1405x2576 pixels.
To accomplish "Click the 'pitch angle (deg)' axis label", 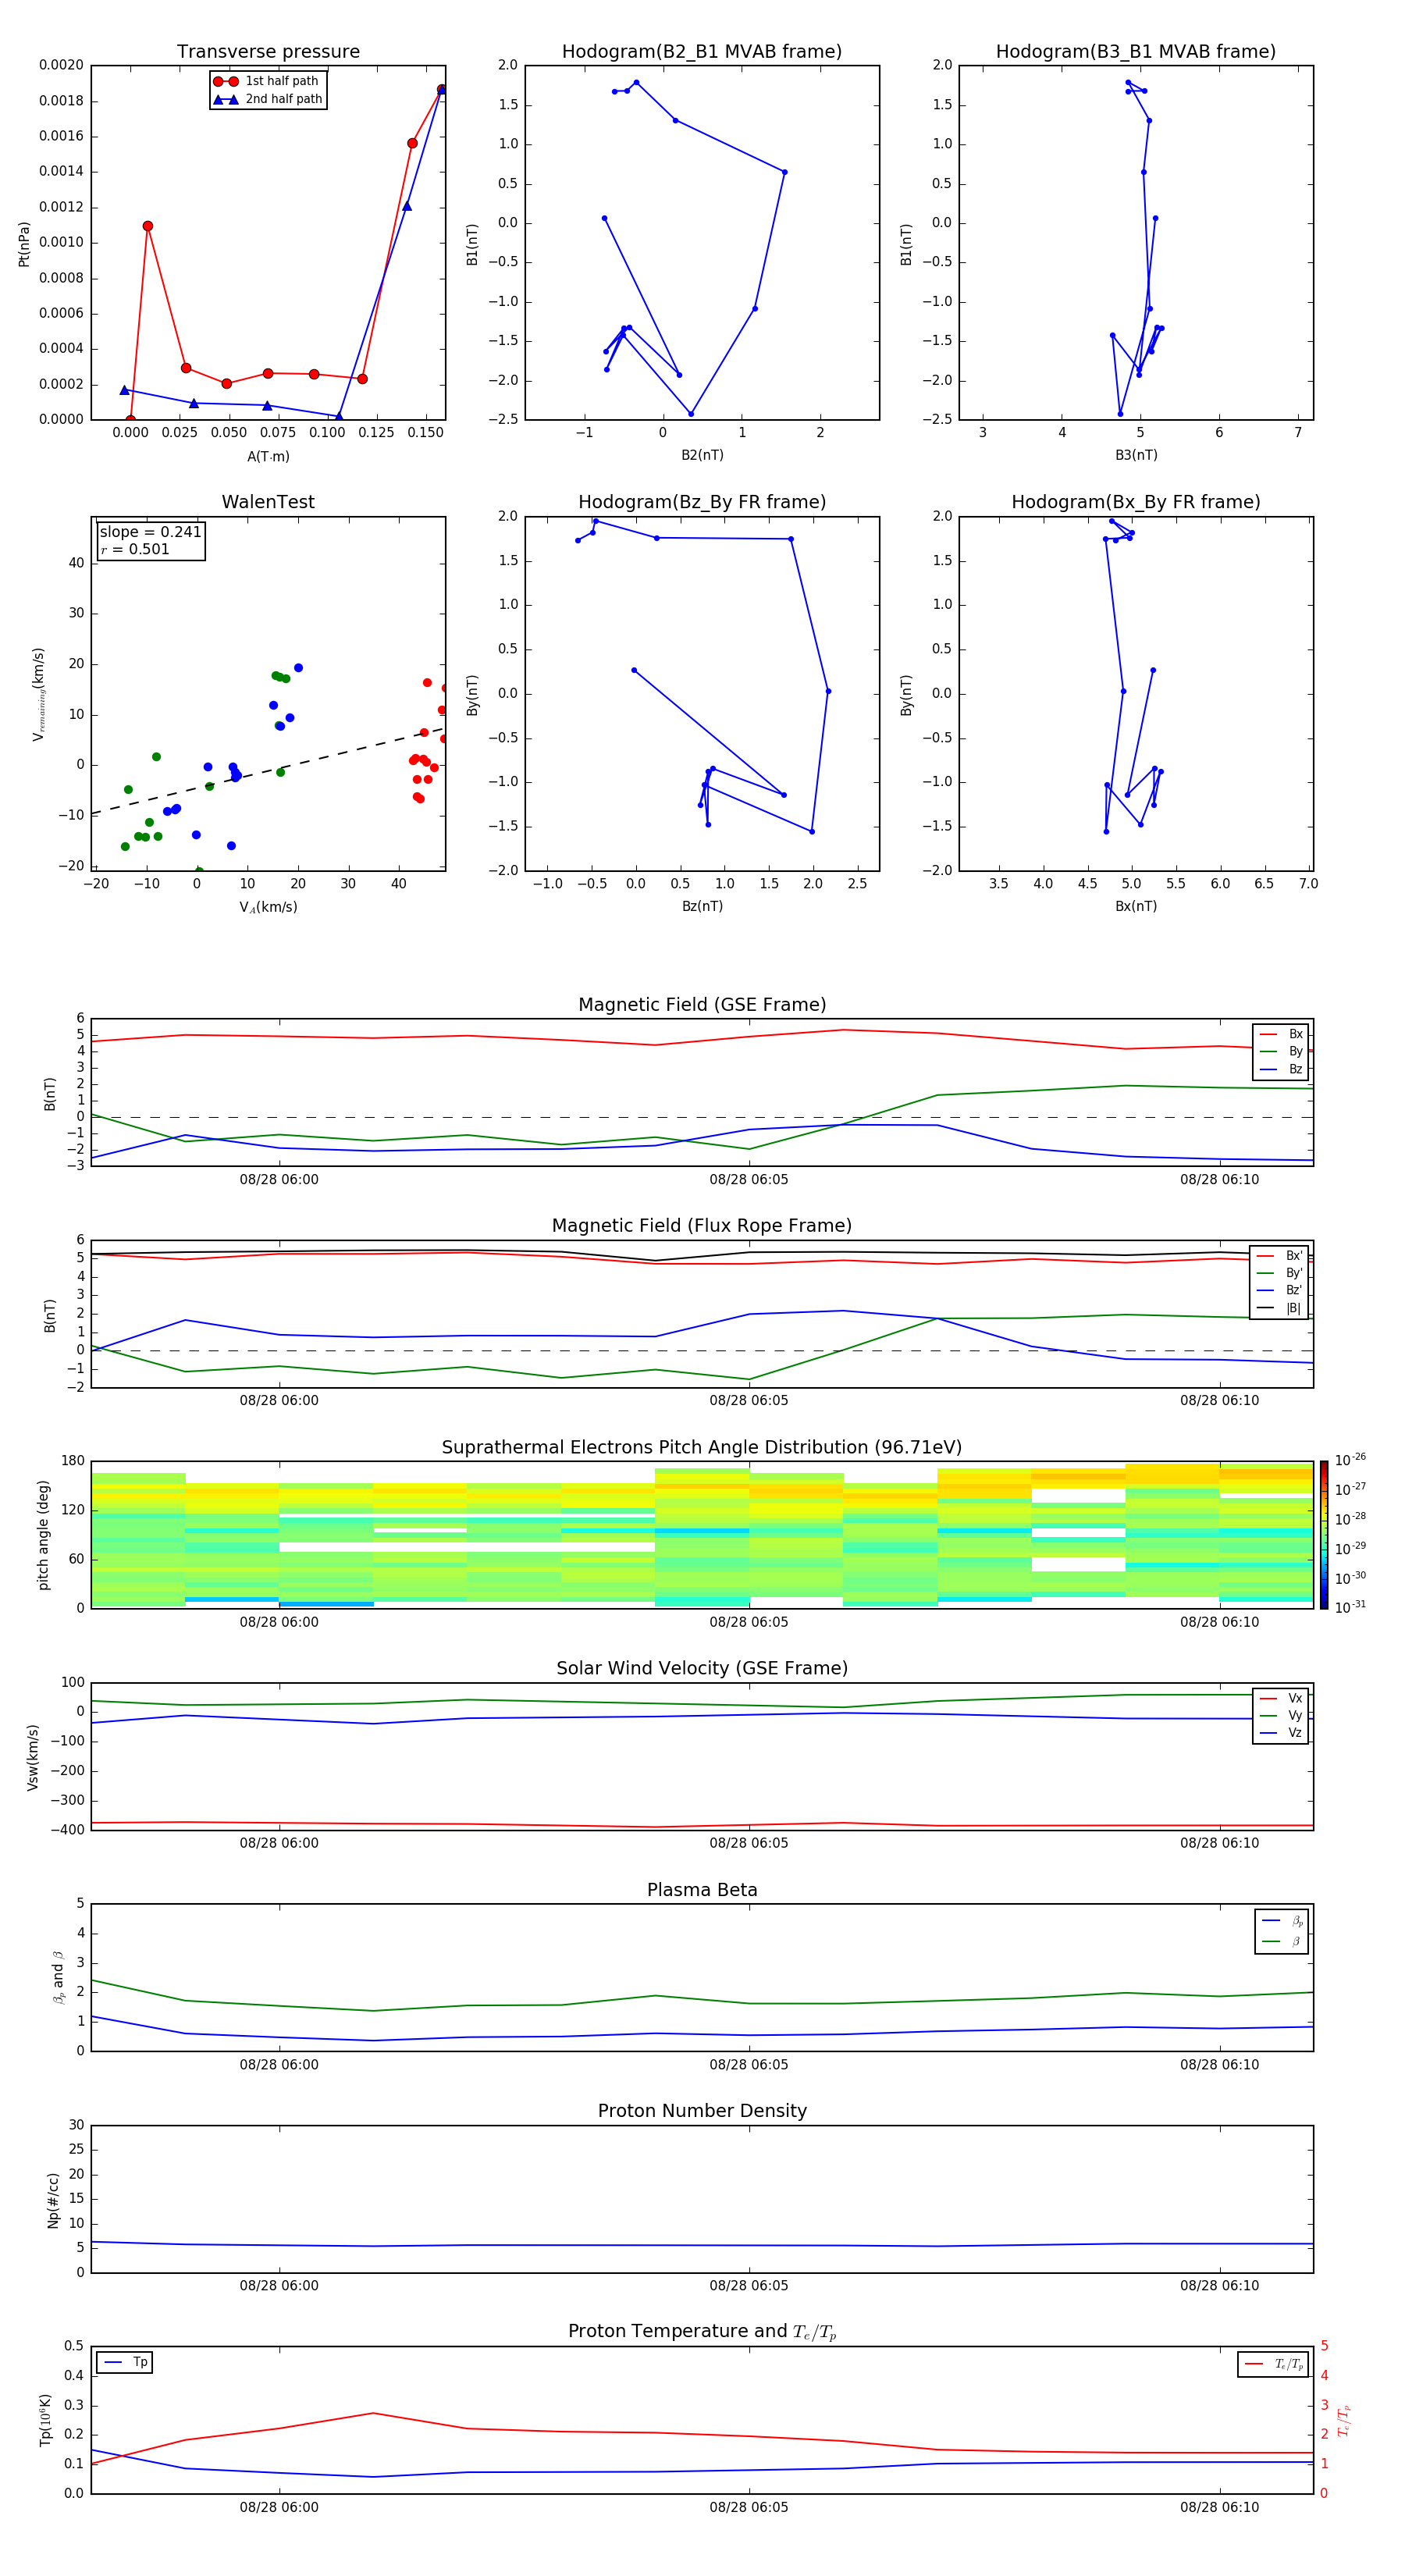I will coord(43,1535).
